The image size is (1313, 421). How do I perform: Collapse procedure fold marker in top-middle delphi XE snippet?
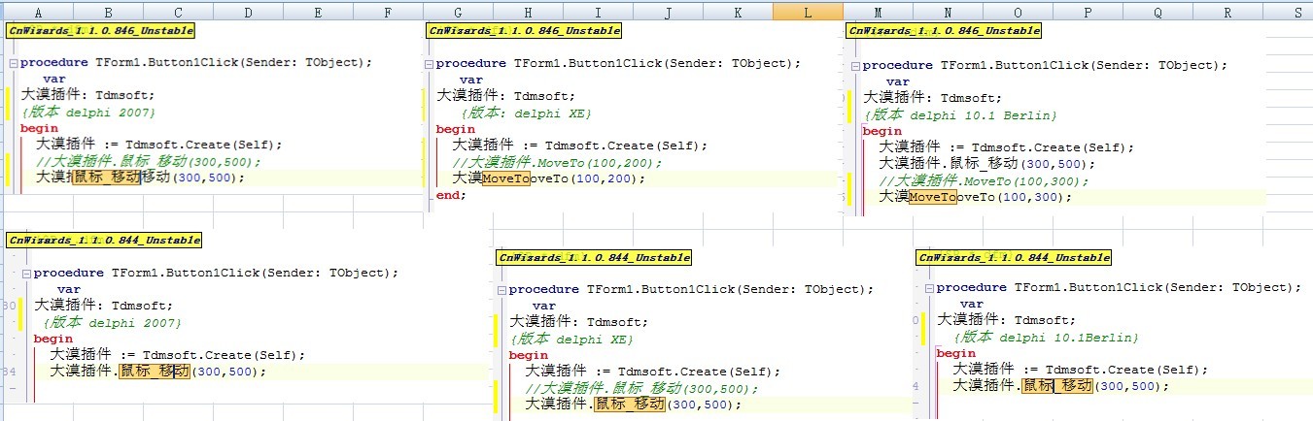(429, 64)
